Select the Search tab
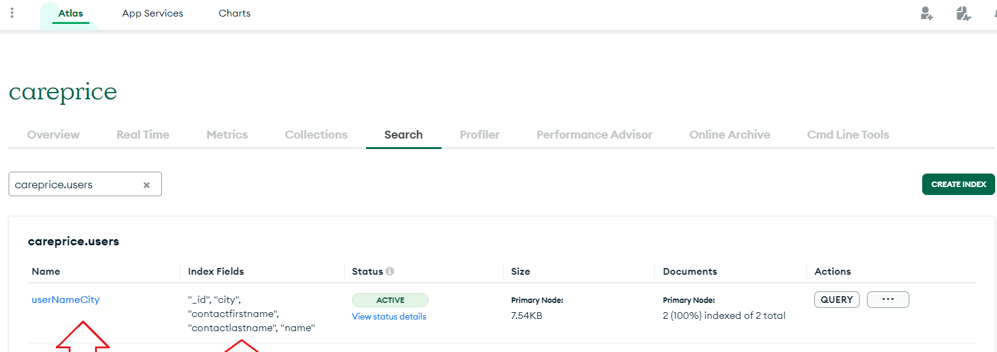997x352 pixels. point(403,135)
